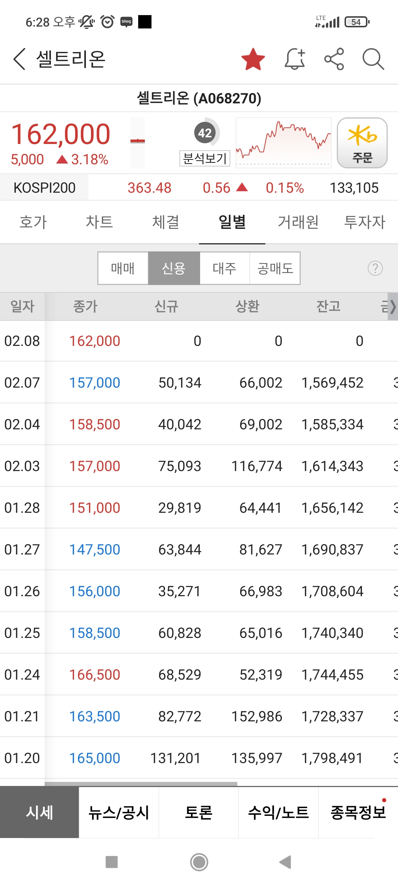Open the share icon
This screenshot has height=886, width=398.
tap(334, 59)
